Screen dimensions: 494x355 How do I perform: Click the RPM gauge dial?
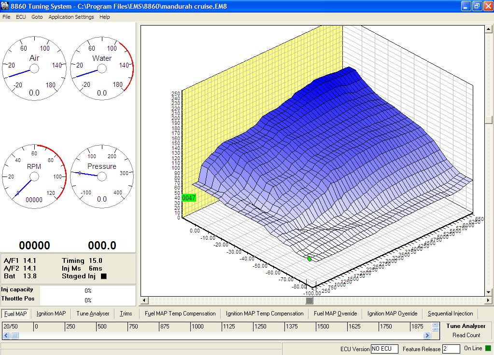point(34,177)
